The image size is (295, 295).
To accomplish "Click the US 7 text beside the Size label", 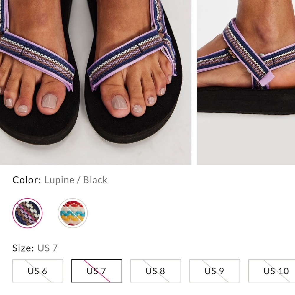I will pyautogui.click(x=47, y=248).
